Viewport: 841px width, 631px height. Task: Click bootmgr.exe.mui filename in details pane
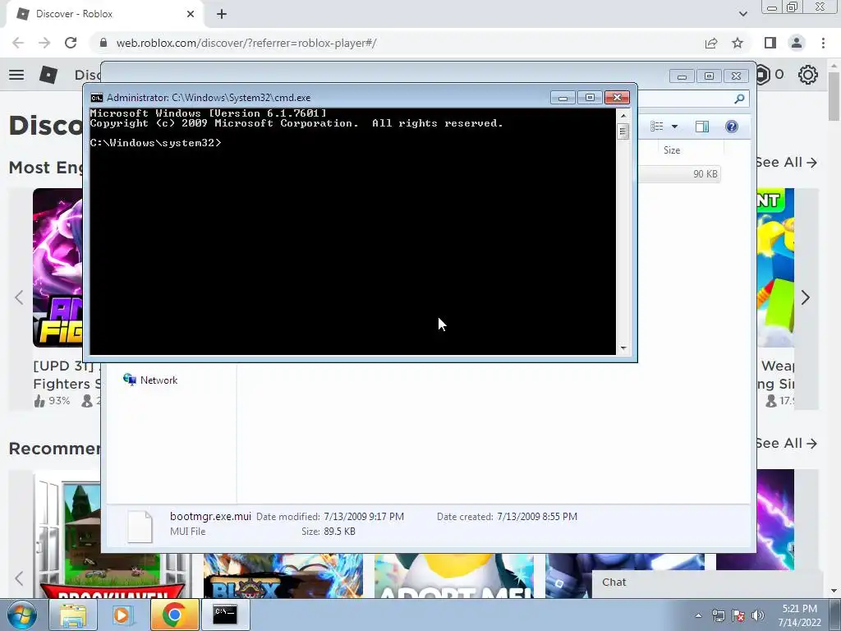210,516
